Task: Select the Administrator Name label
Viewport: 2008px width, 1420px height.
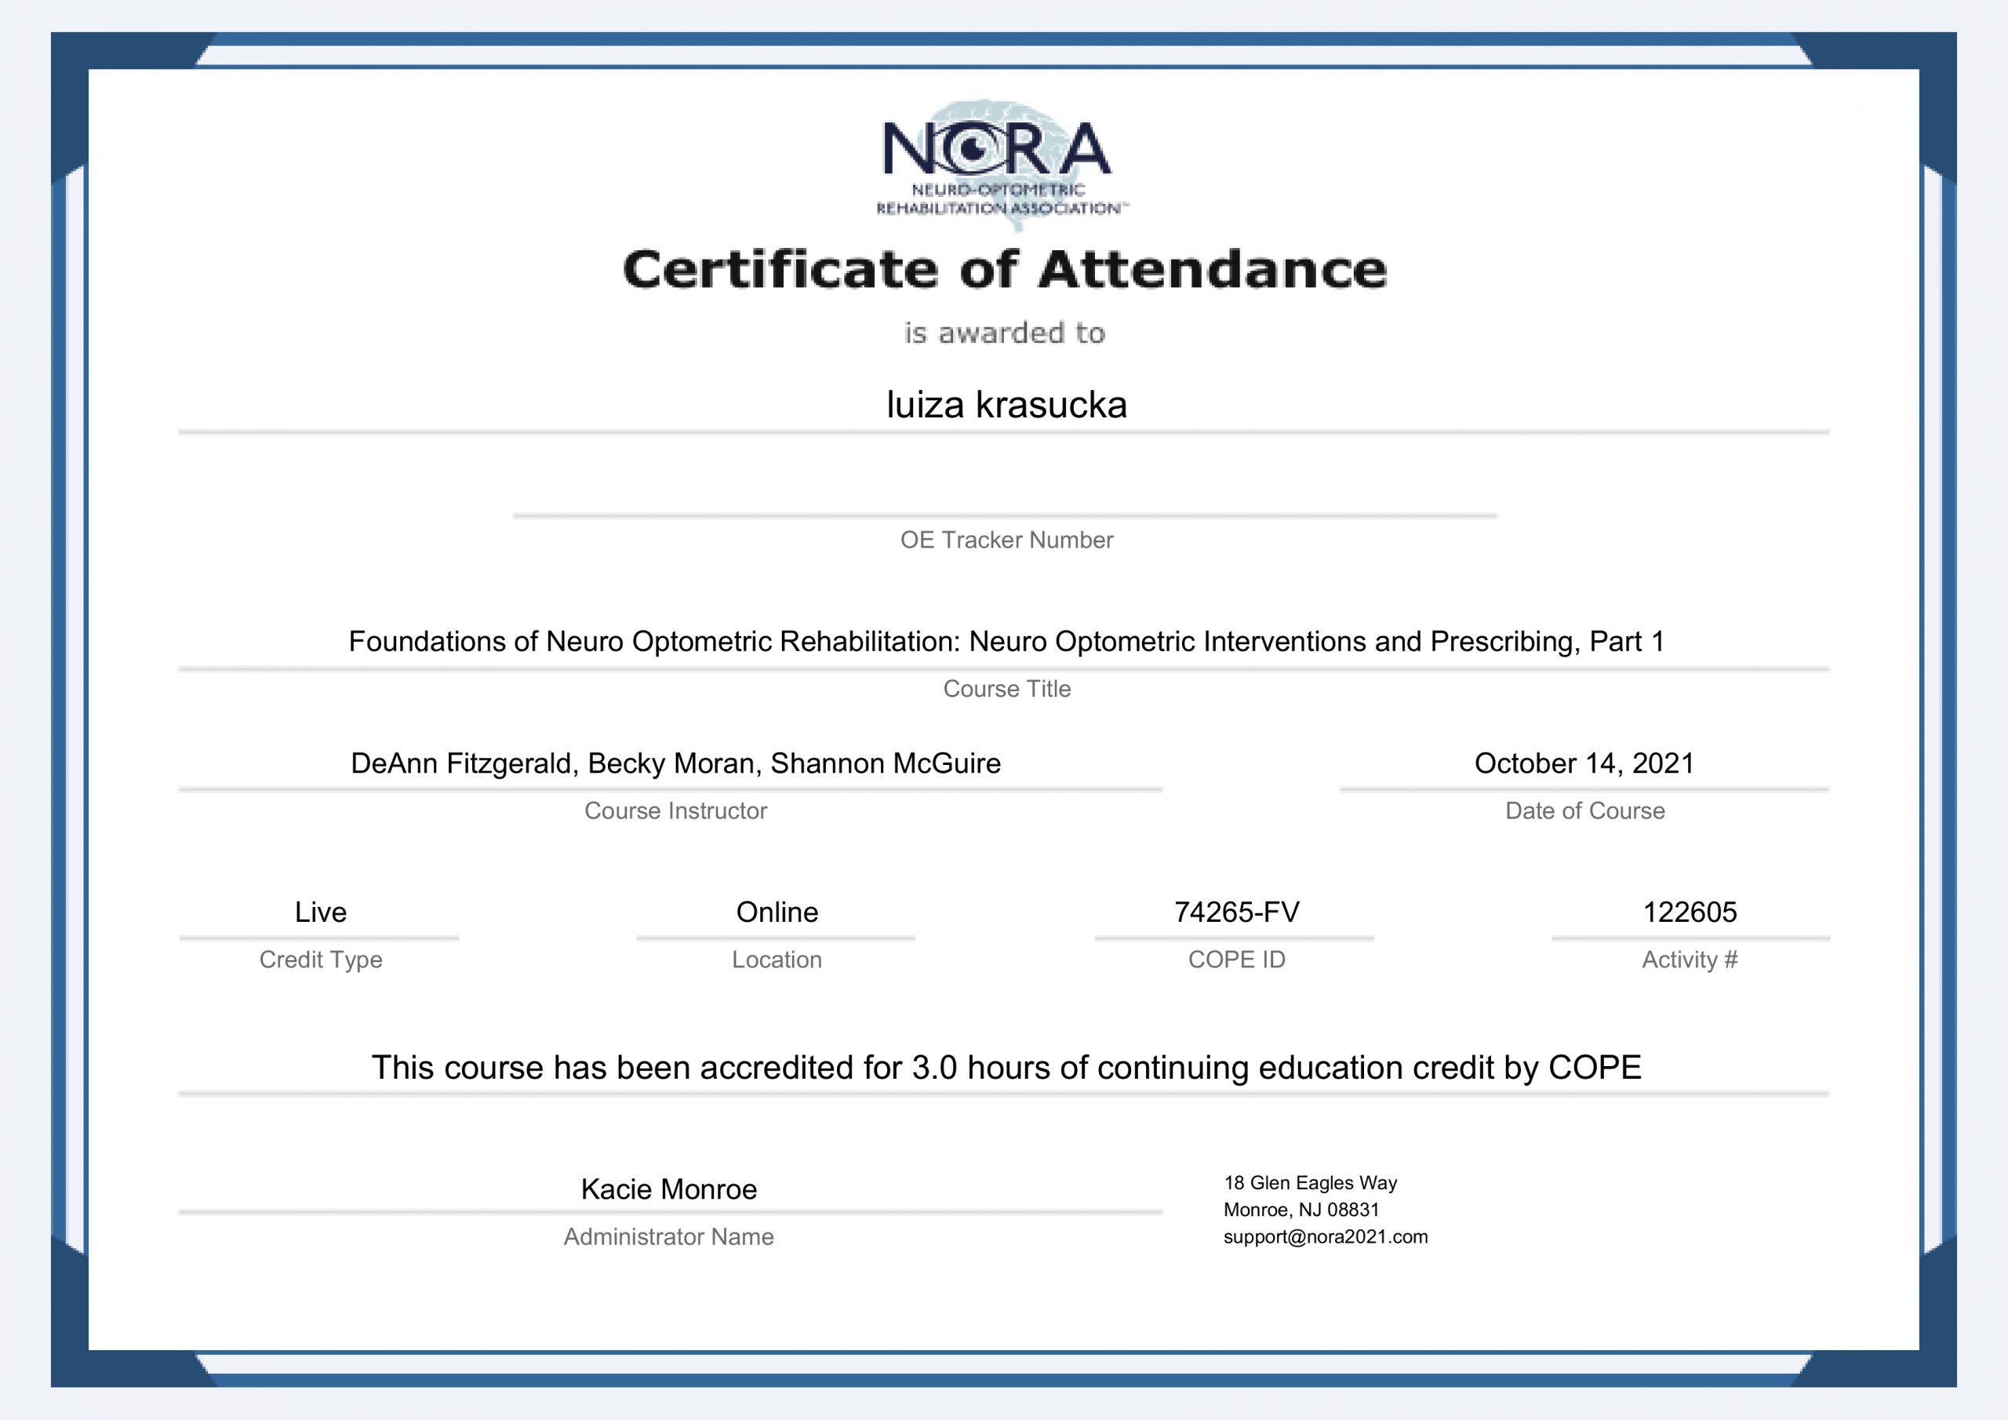Action: [668, 1236]
